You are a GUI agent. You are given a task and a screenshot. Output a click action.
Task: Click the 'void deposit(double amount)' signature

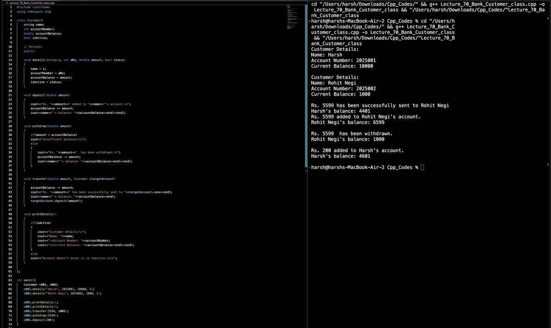point(47,95)
